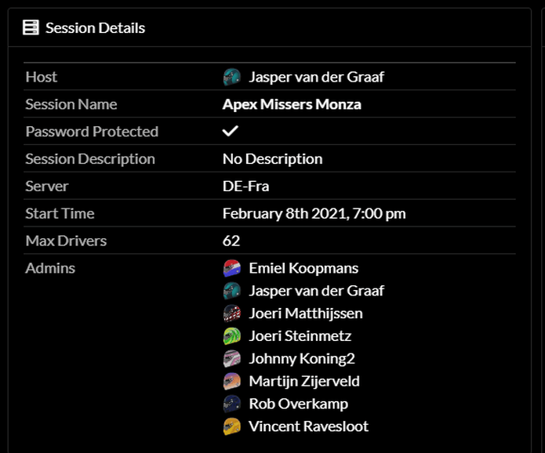The width and height of the screenshot is (545, 453).
Task: Click the Password Protected checkmark
Action: tap(230, 131)
